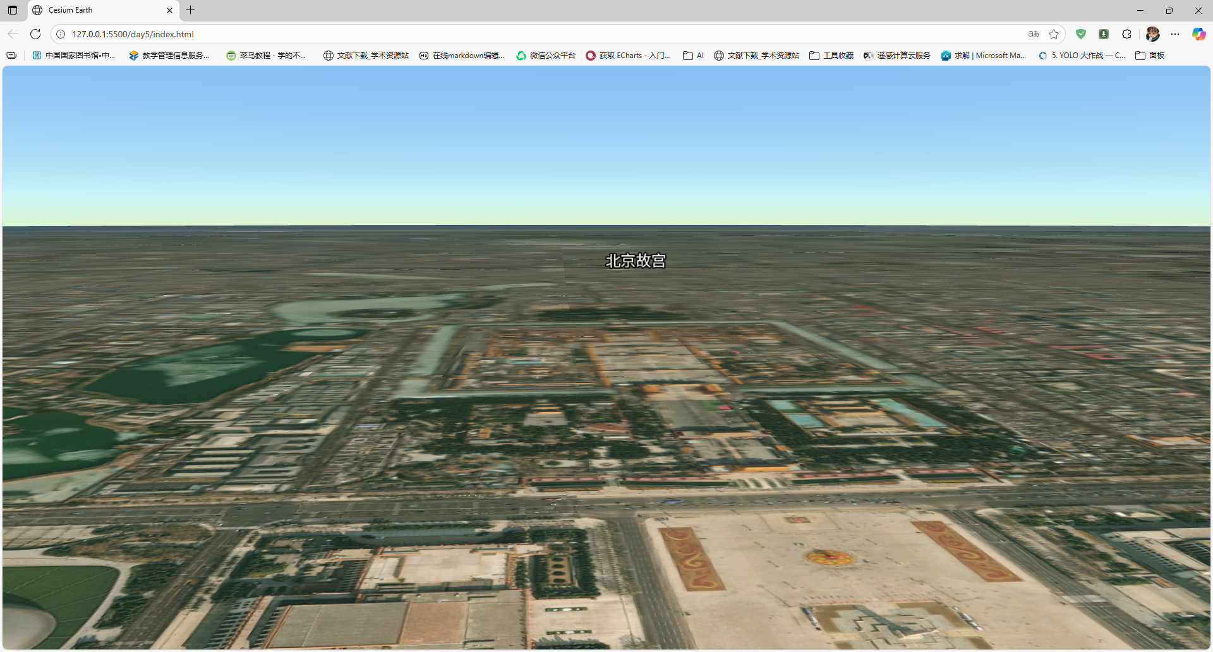Open a new tab with plus button
1213x652 pixels.
(x=190, y=10)
